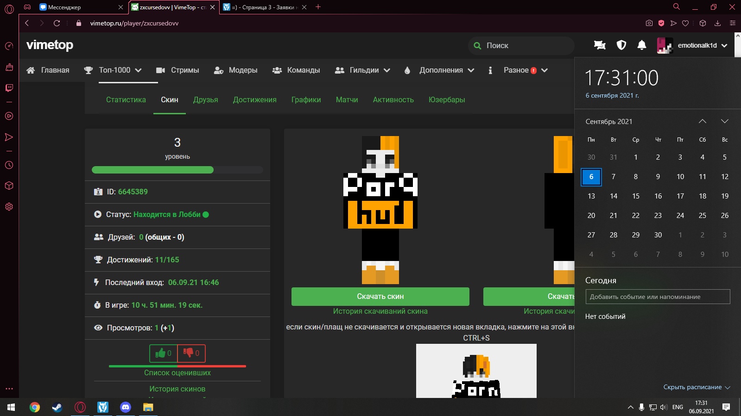Hide the calendar schedule panel
The height and width of the screenshot is (416, 741).
pyautogui.click(x=696, y=387)
